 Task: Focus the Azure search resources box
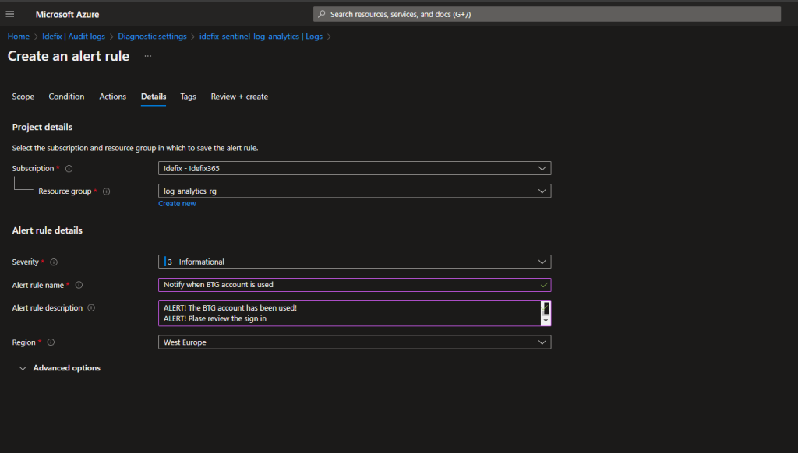coord(546,14)
